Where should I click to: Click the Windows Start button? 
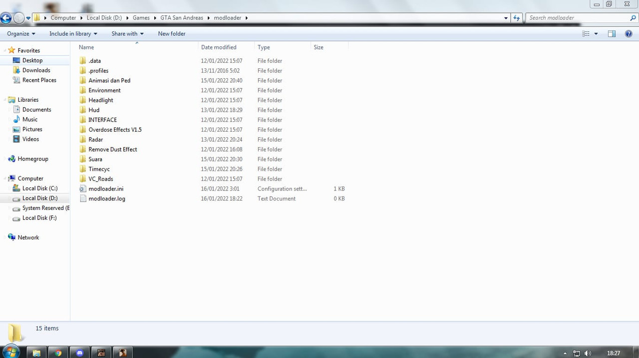click(x=10, y=352)
